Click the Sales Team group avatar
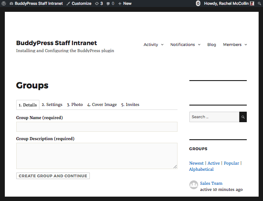The height and width of the screenshot is (201, 263). [194, 185]
